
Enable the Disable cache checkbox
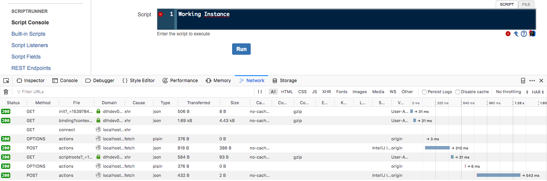458,92
